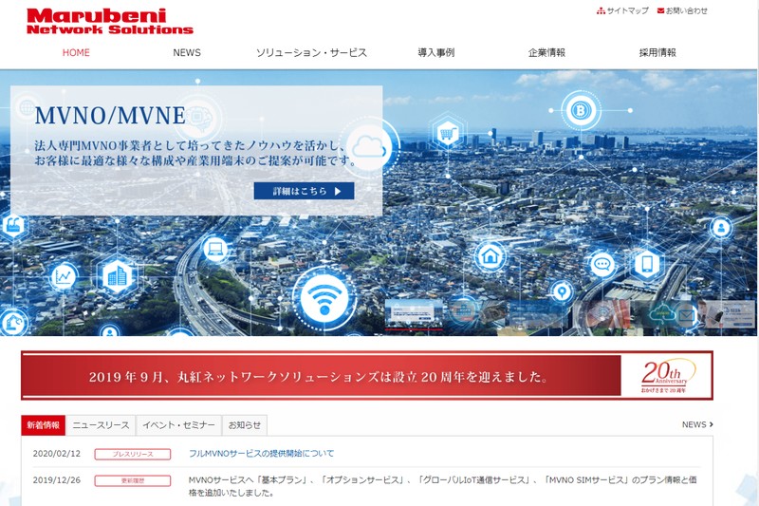The image size is (759, 506).
Task: Switch to the ニュースリリース tab
Action: [x=101, y=425]
